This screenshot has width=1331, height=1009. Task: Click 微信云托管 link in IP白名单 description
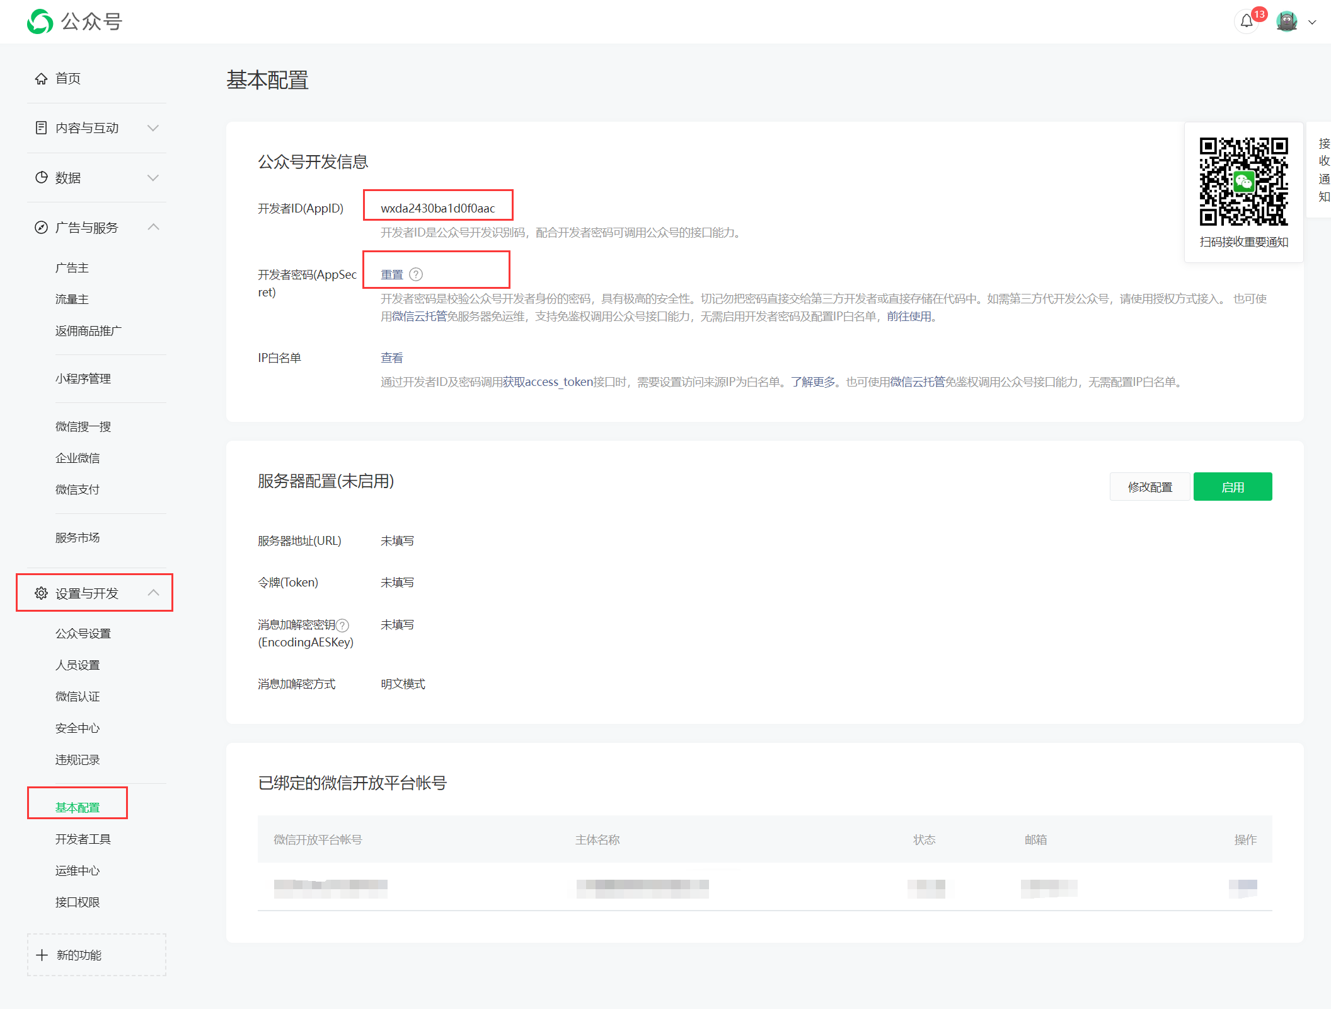917,382
